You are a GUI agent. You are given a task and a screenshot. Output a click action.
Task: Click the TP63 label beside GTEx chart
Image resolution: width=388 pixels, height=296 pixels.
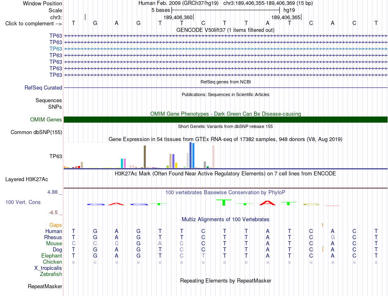point(56,156)
